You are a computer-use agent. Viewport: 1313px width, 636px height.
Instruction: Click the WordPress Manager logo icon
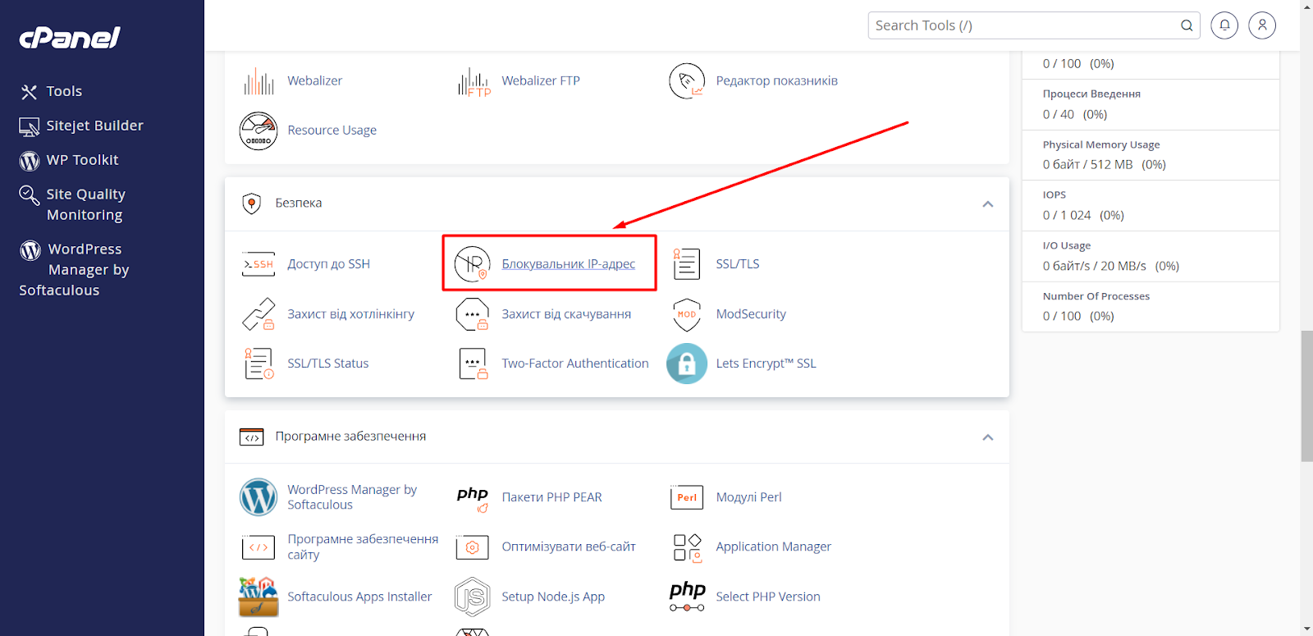pos(258,497)
